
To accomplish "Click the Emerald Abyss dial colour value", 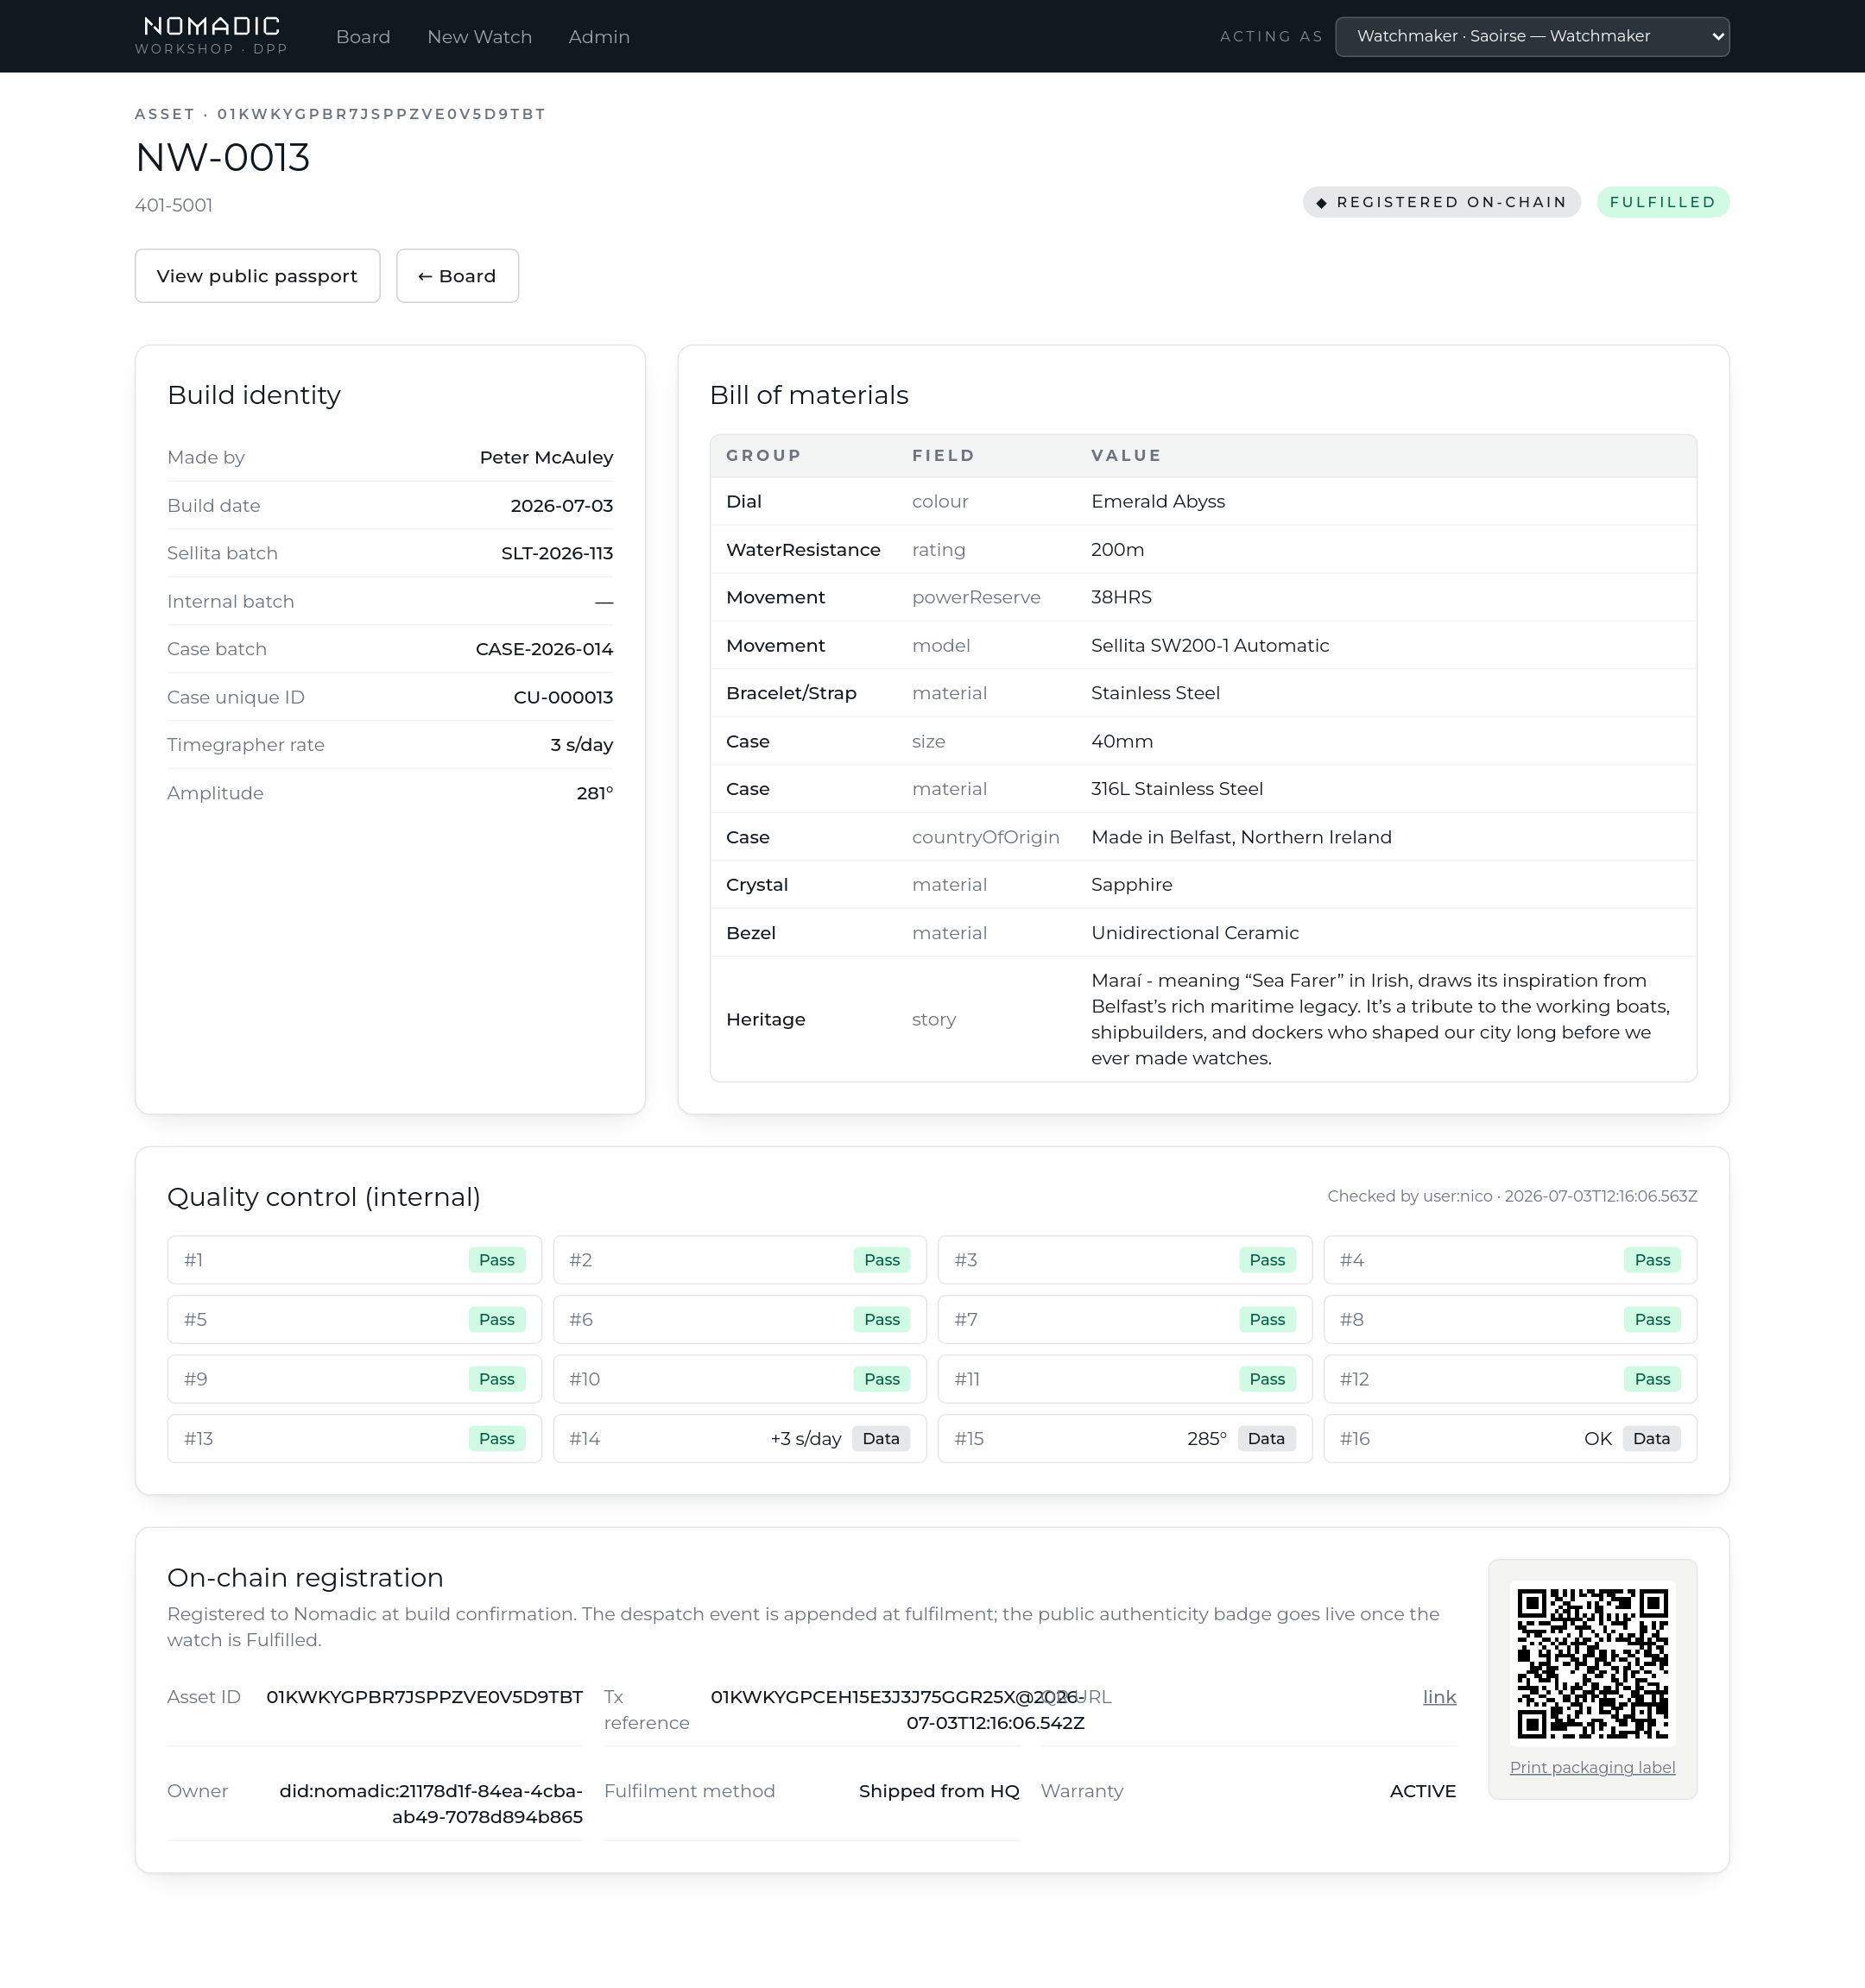I will pyautogui.click(x=1158, y=501).
